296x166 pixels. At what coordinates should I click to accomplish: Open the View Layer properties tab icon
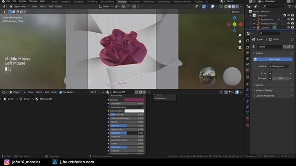coord(247,59)
